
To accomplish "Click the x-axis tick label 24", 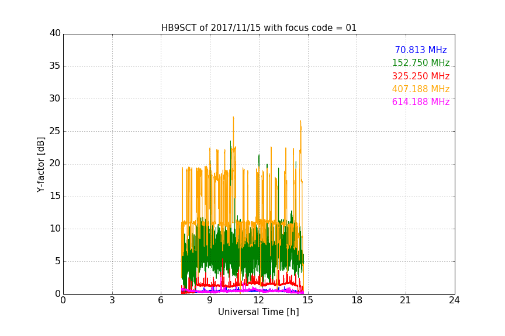I will click(x=454, y=300).
